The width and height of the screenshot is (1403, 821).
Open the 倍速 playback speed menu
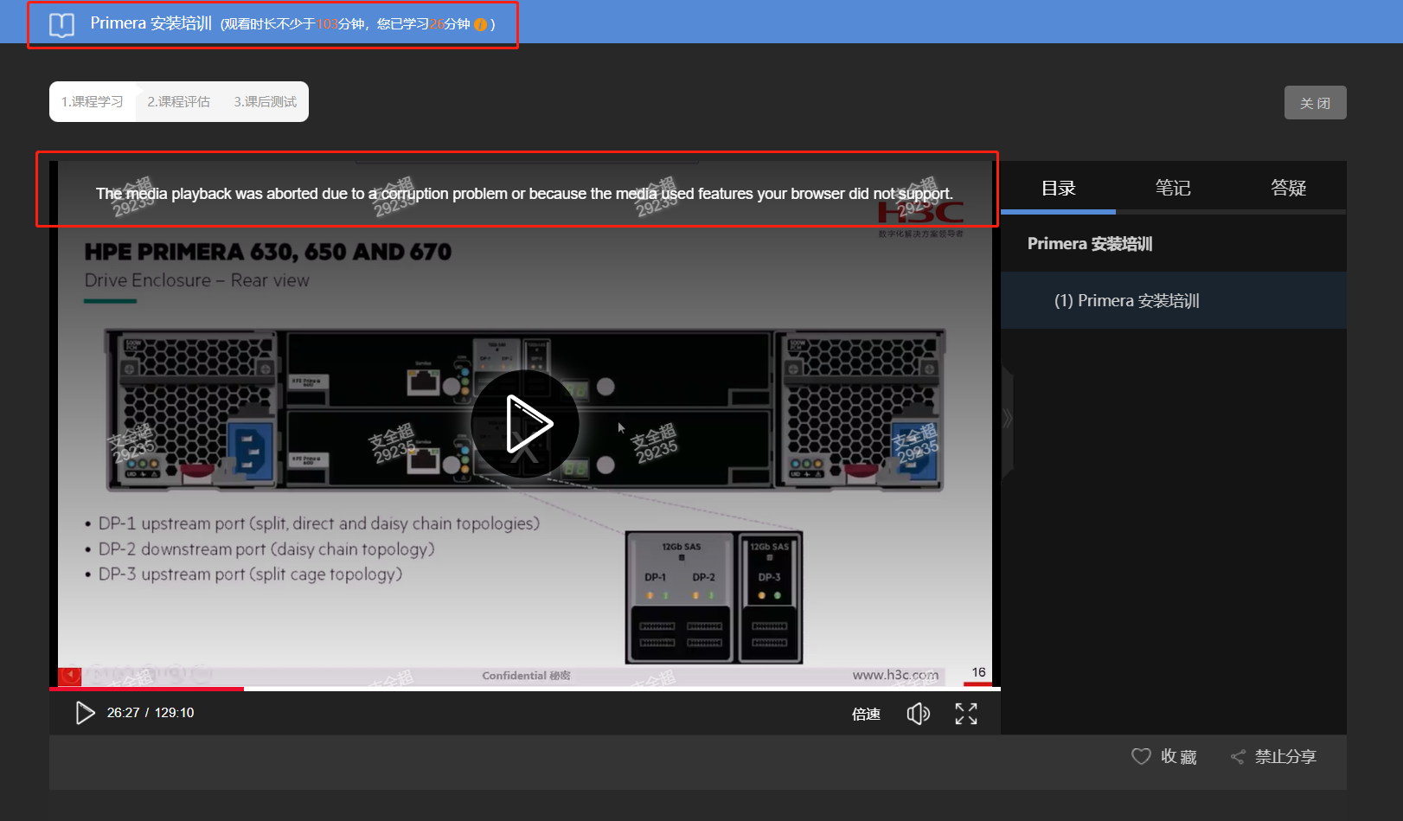866,714
